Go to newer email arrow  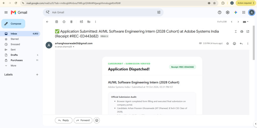(x=231, y=22)
